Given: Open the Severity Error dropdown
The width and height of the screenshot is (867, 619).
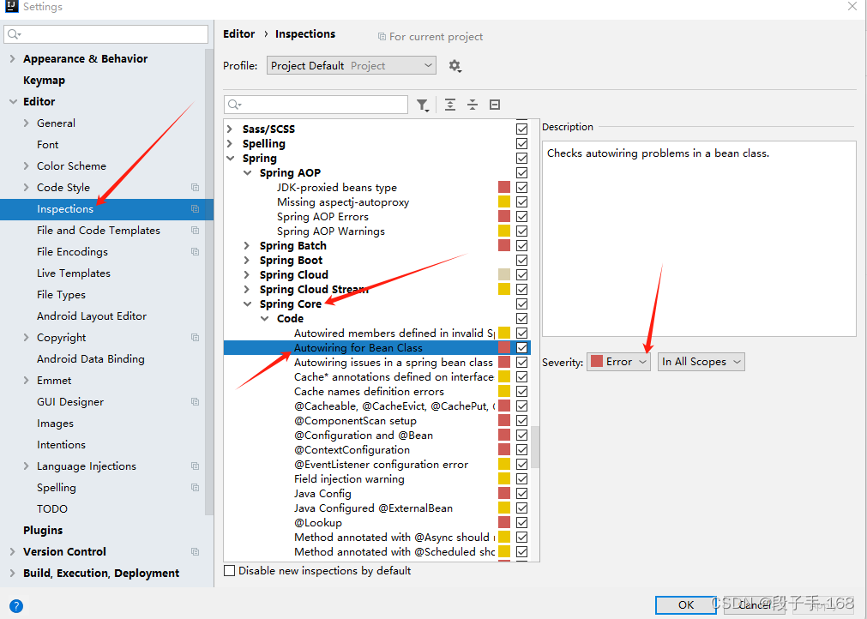Looking at the screenshot, I should [618, 362].
